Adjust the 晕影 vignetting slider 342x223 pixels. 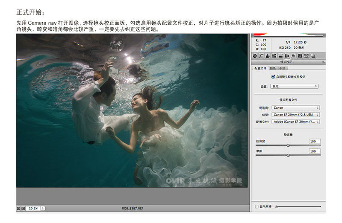288,155
